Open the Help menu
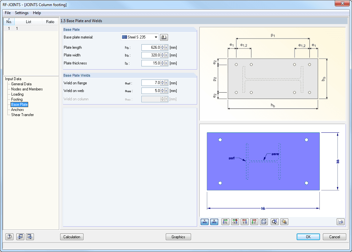This screenshot has height=252, width=352. (x=37, y=13)
